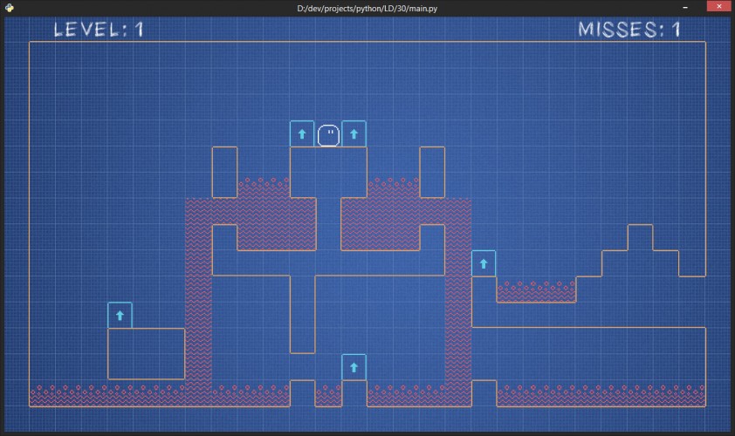Click the up-arrow block on the lower-left platform
Image resolution: width=735 pixels, height=436 pixels.
[x=120, y=316]
